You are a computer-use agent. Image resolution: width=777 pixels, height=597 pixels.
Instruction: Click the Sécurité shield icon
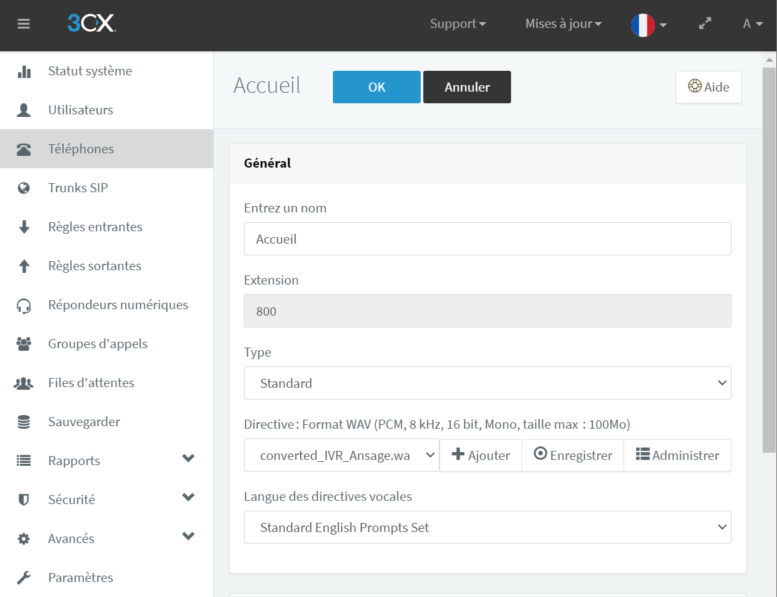[24, 500]
